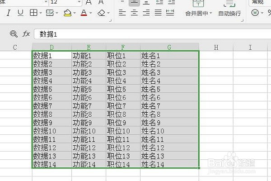Open the font settings dialog launcher
This screenshot has height=181, width=271.
tap(110, 21)
